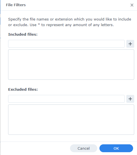Click the Excluded files label
Viewport: 137px width, 155px height.
tap(23, 90)
